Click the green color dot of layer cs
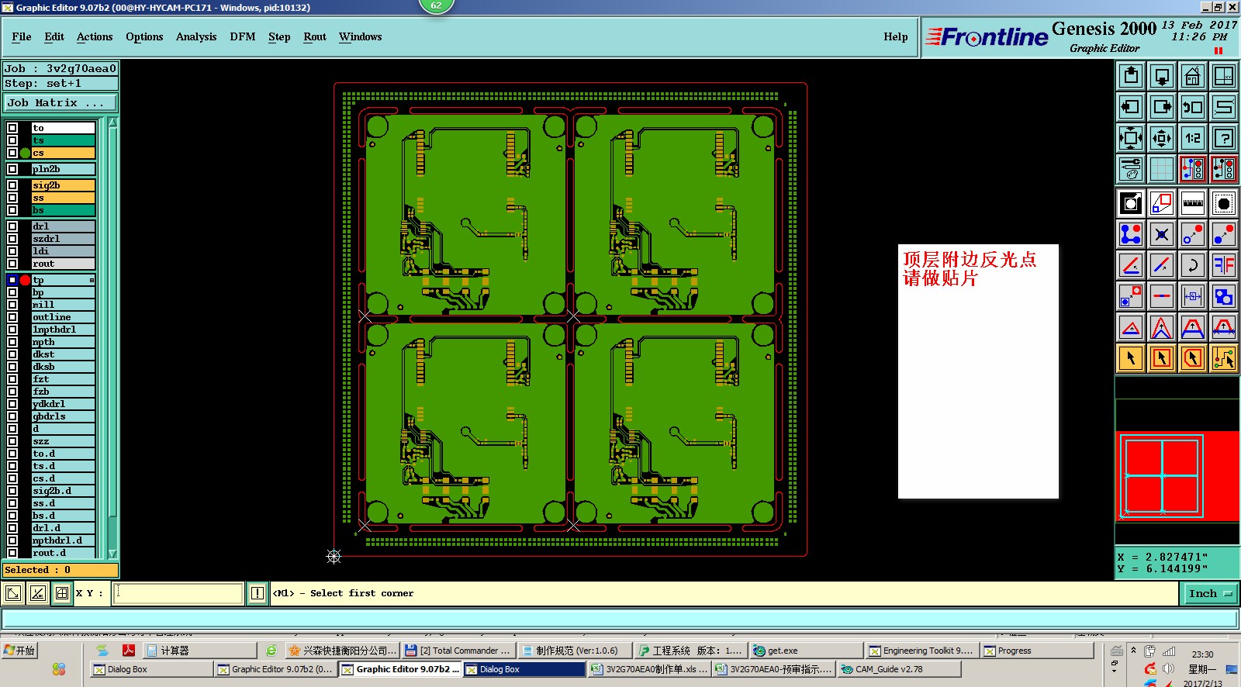The height and width of the screenshot is (687, 1241). [26, 153]
